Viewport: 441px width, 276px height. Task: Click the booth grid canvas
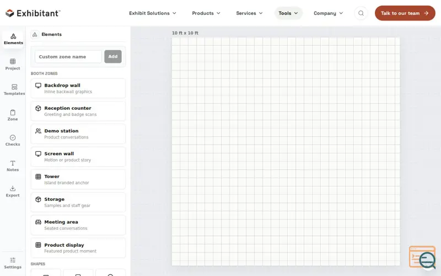coord(286,151)
